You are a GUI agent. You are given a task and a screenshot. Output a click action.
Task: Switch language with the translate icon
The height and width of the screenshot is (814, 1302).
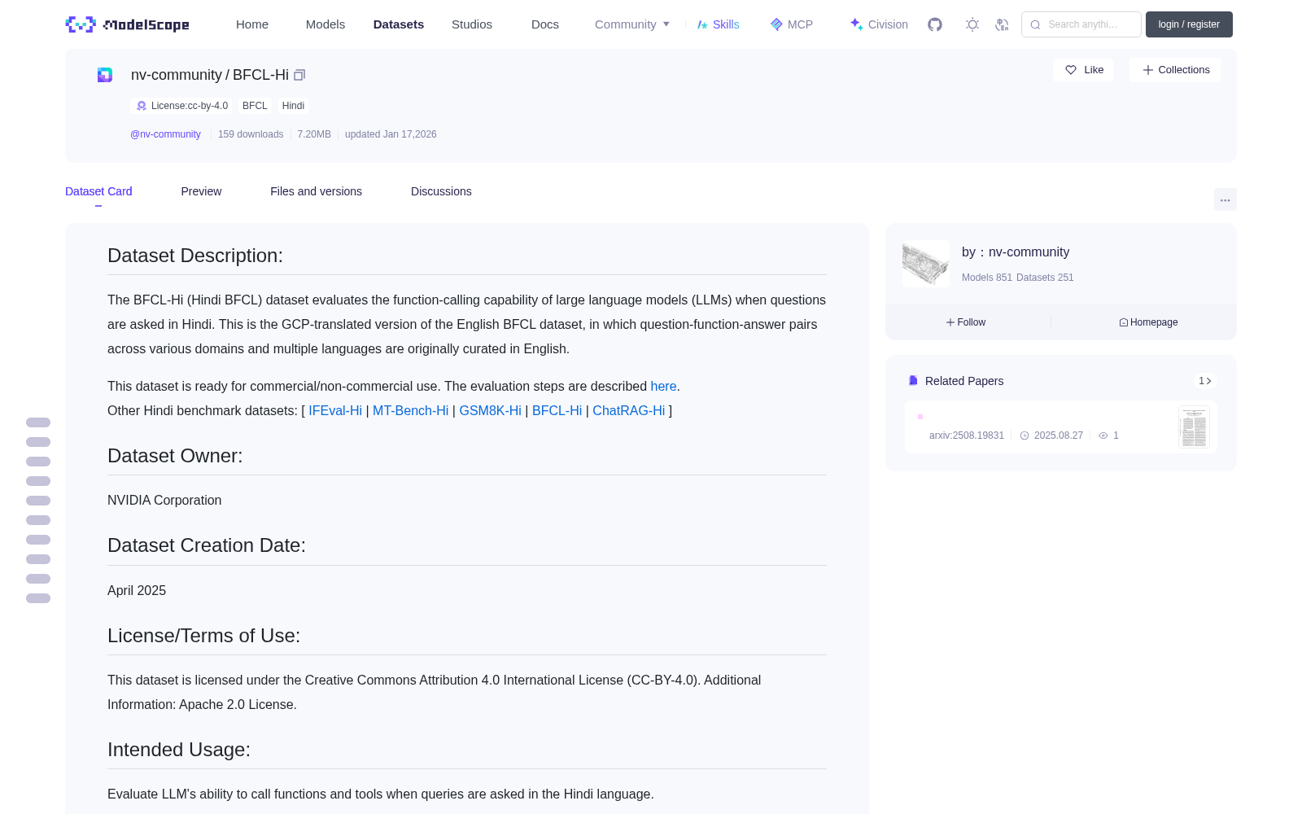click(1002, 24)
